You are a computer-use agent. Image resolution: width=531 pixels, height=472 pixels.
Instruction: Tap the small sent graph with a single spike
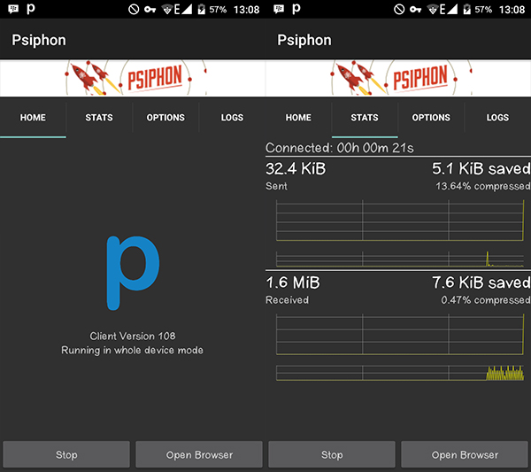point(400,259)
